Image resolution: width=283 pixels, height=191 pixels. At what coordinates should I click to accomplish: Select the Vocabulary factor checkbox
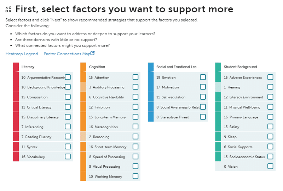pyautogui.click(x=68, y=156)
